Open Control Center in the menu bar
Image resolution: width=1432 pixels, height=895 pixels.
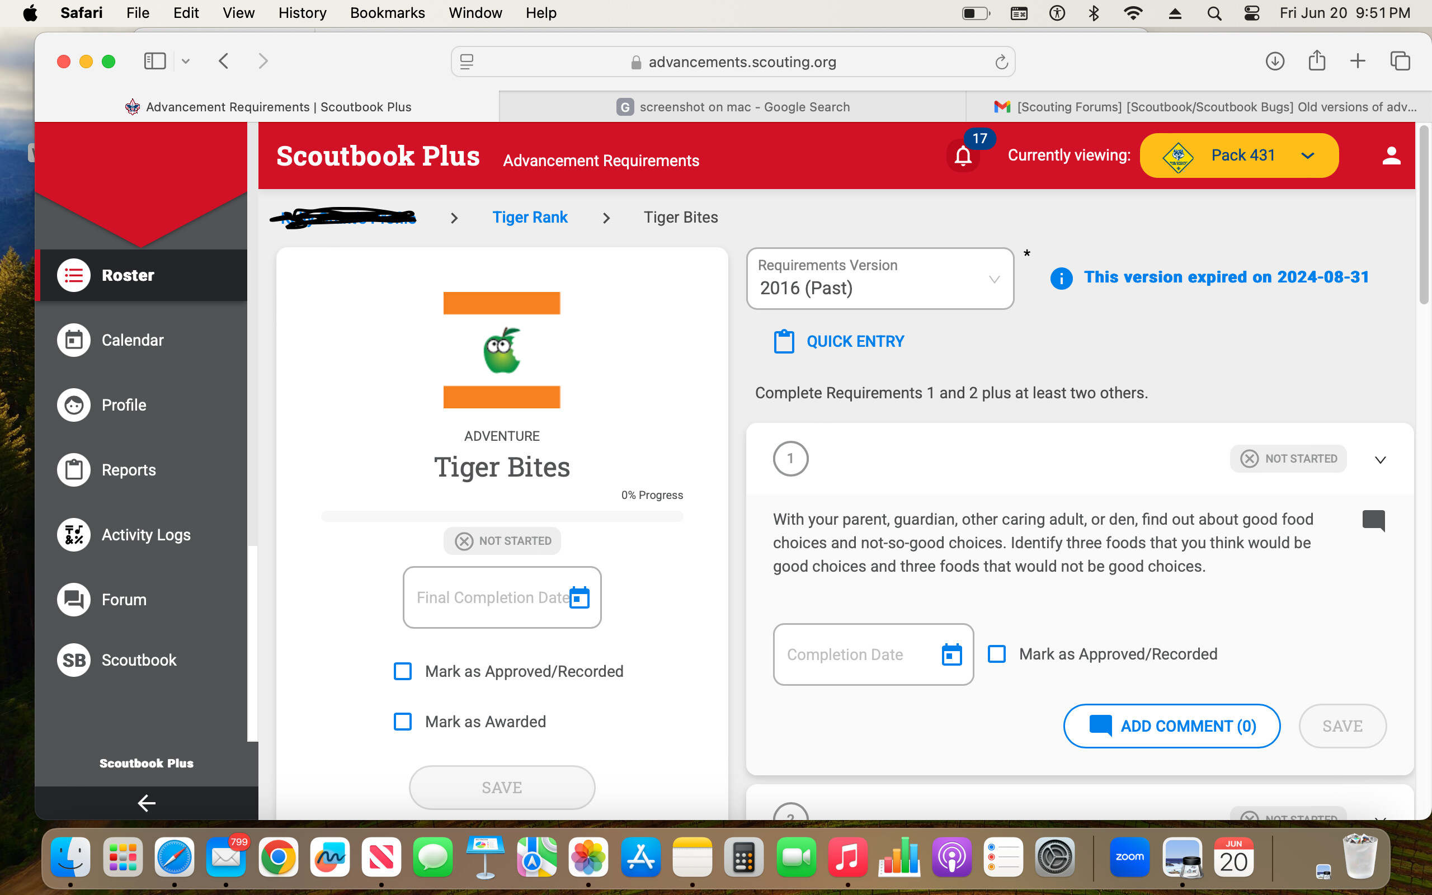pyautogui.click(x=1251, y=13)
